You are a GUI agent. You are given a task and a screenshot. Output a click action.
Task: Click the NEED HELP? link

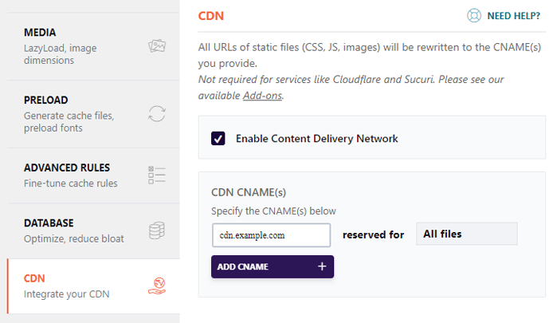pos(513,16)
